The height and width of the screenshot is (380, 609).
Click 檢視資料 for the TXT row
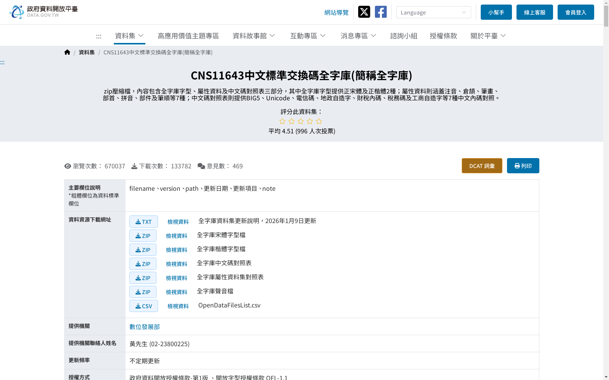pos(178,222)
